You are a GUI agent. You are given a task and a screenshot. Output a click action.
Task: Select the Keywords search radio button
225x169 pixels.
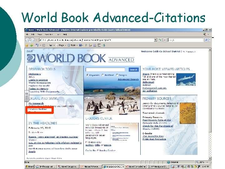pyautogui.click(x=87, y=75)
